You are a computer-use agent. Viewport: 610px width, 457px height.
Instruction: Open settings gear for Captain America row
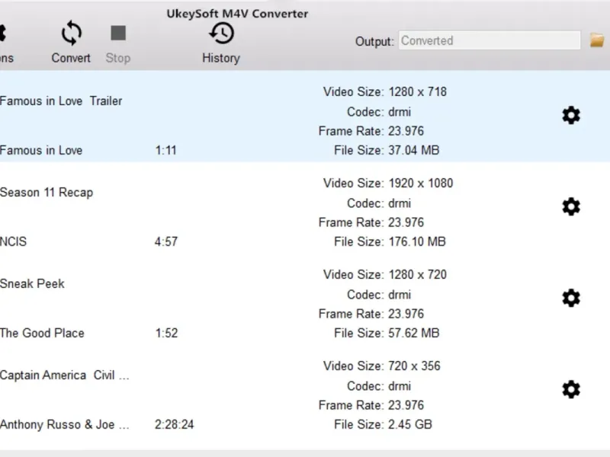[x=571, y=389]
